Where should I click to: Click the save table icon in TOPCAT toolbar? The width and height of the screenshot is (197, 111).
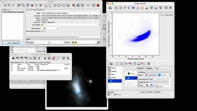pyautogui.click(x=9, y=6)
